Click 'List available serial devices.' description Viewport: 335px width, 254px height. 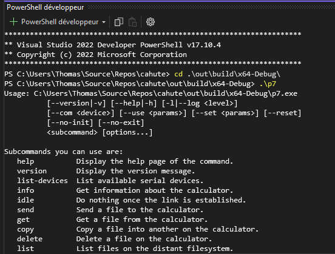(140, 181)
